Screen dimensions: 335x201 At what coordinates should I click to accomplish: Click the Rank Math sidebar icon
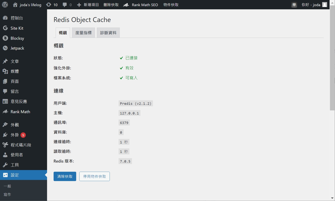click(x=5, y=112)
